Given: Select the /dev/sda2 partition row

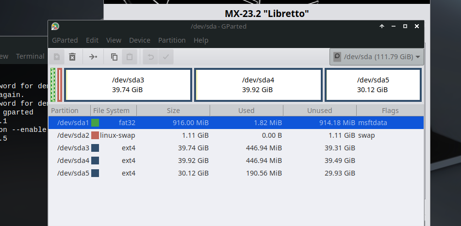Looking at the screenshot, I should tap(236, 135).
